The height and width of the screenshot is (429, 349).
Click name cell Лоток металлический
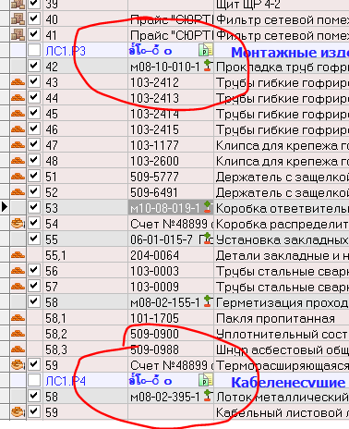[282, 397]
